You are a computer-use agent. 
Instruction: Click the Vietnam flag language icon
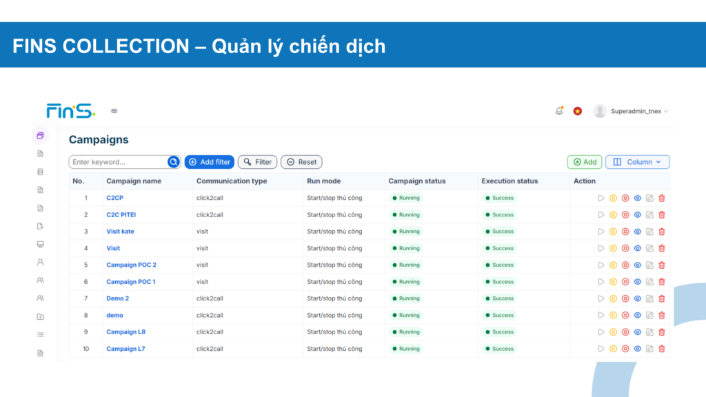(578, 111)
